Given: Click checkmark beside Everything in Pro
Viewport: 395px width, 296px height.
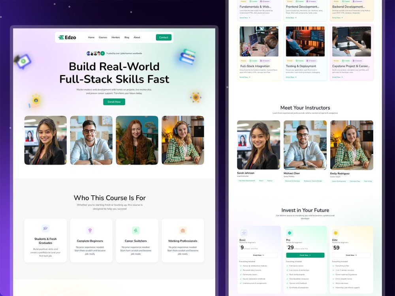Looking at the screenshot, I should [x=333, y=266].
